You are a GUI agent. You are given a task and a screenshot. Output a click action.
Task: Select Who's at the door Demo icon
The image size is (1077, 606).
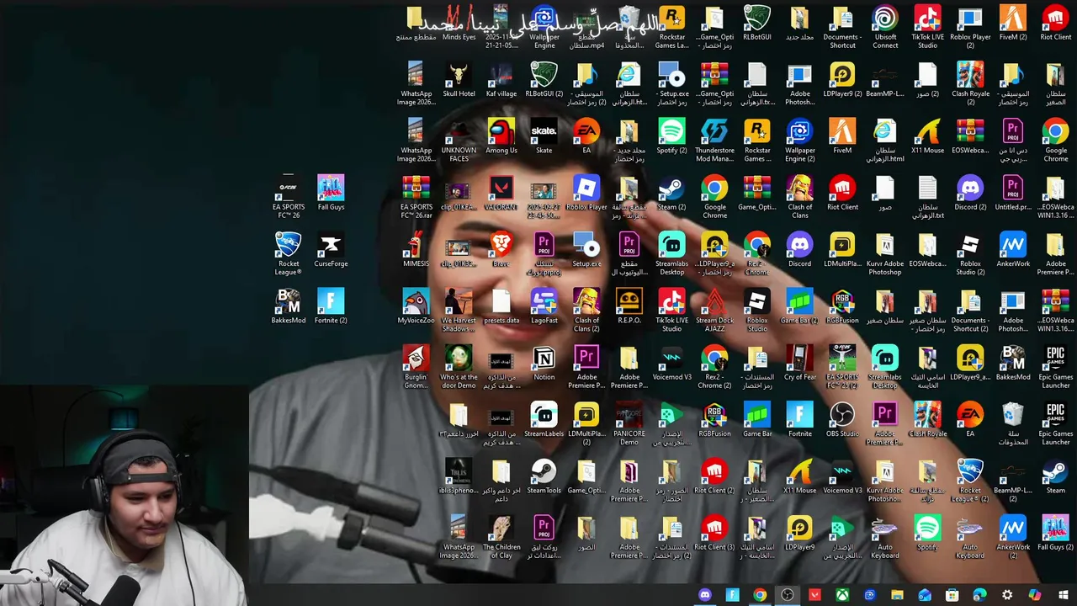459,367
